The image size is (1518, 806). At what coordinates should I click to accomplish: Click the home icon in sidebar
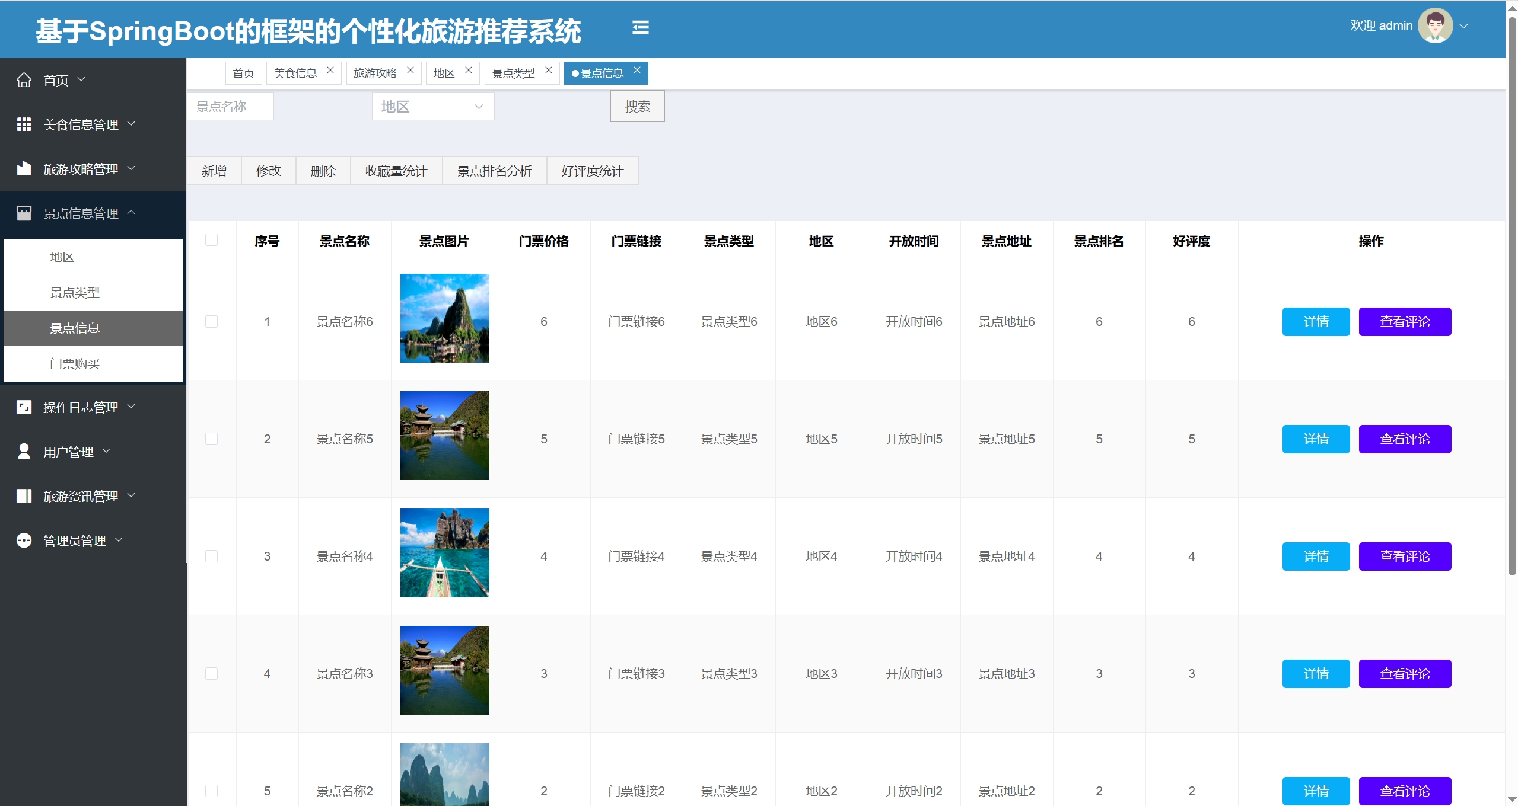click(24, 80)
